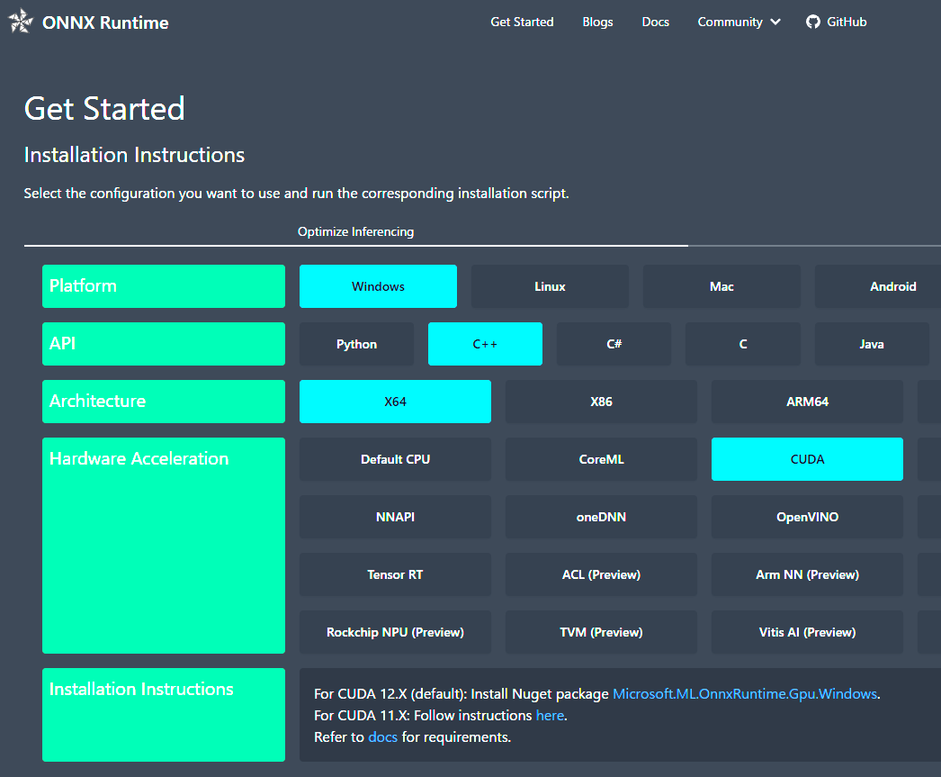
Task: Click the API row label
Action: coord(163,344)
